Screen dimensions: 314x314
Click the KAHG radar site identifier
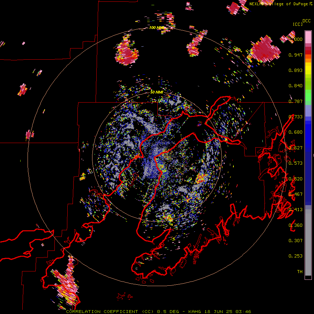[194, 312]
